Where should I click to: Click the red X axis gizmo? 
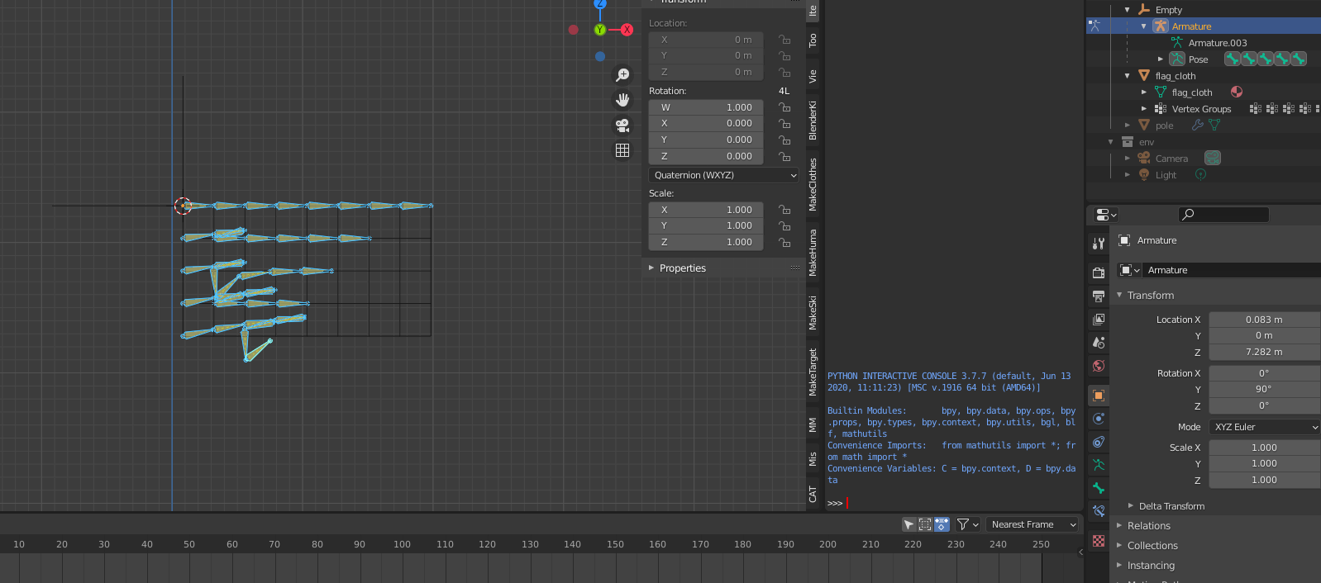[x=627, y=30]
